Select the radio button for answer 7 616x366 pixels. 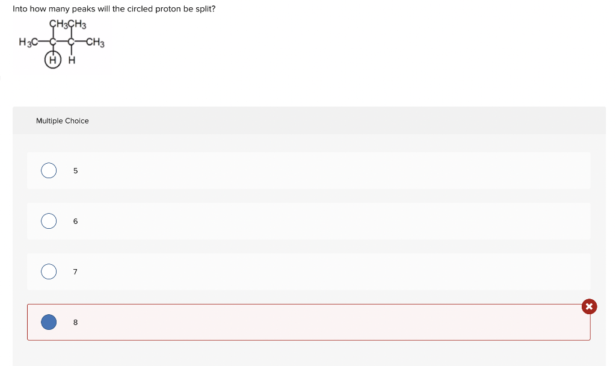coord(49,271)
